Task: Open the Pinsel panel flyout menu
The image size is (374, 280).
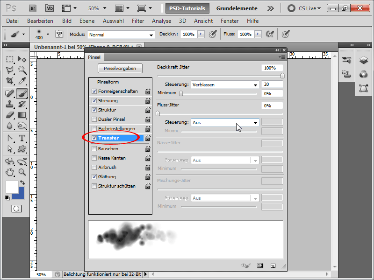Action: (282, 57)
